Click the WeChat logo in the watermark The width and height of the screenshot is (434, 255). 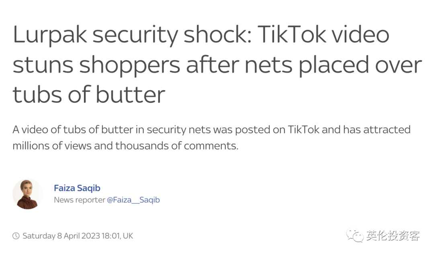point(355,235)
